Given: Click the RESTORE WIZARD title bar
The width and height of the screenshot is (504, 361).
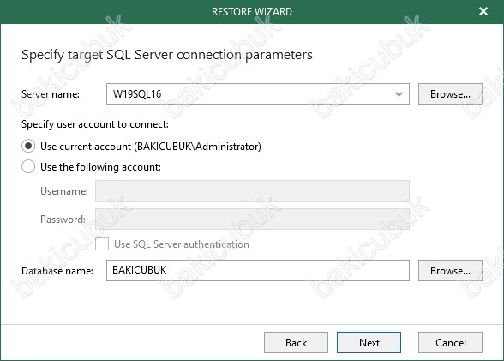Looking at the screenshot, I should (252, 11).
